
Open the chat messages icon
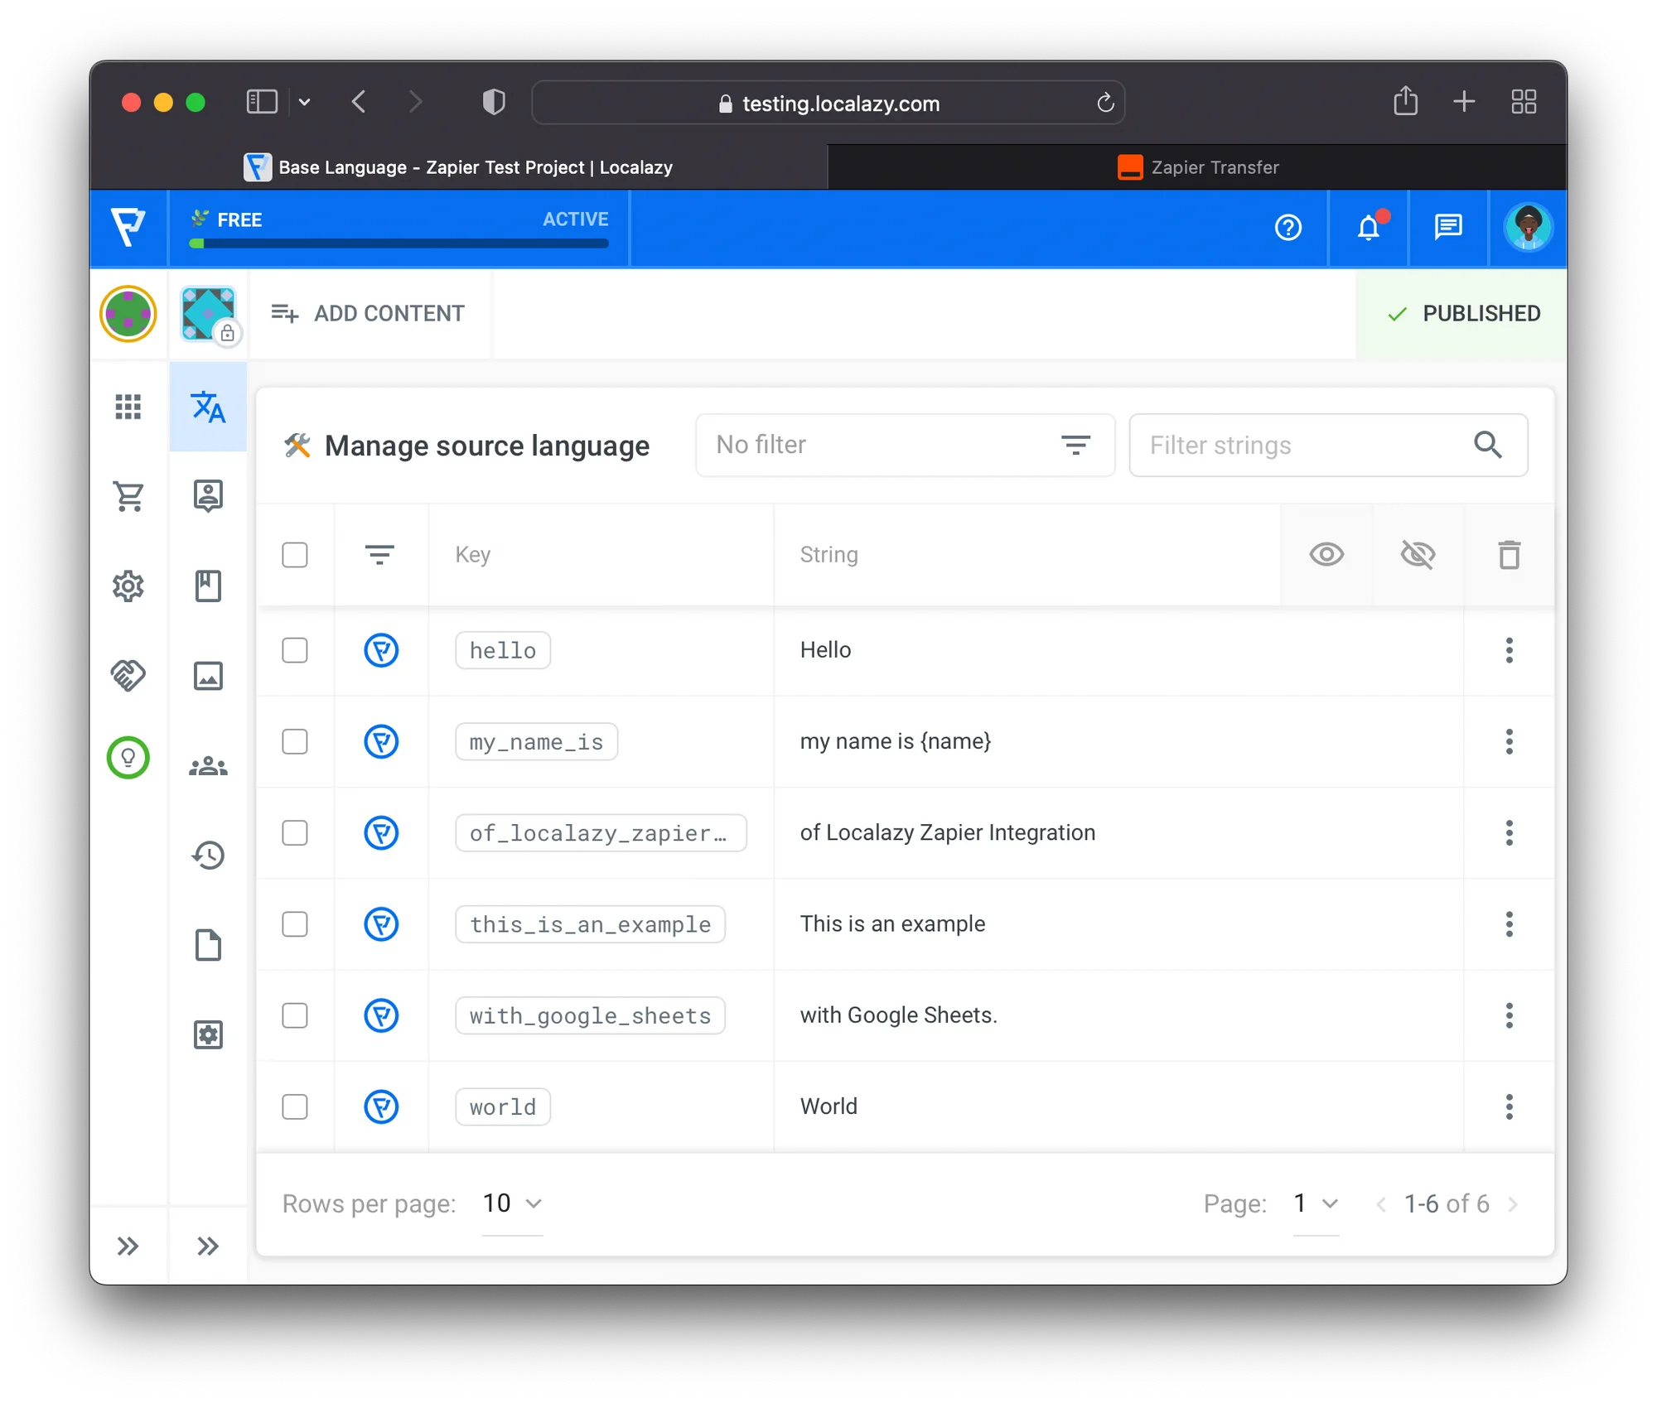tap(1447, 227)
